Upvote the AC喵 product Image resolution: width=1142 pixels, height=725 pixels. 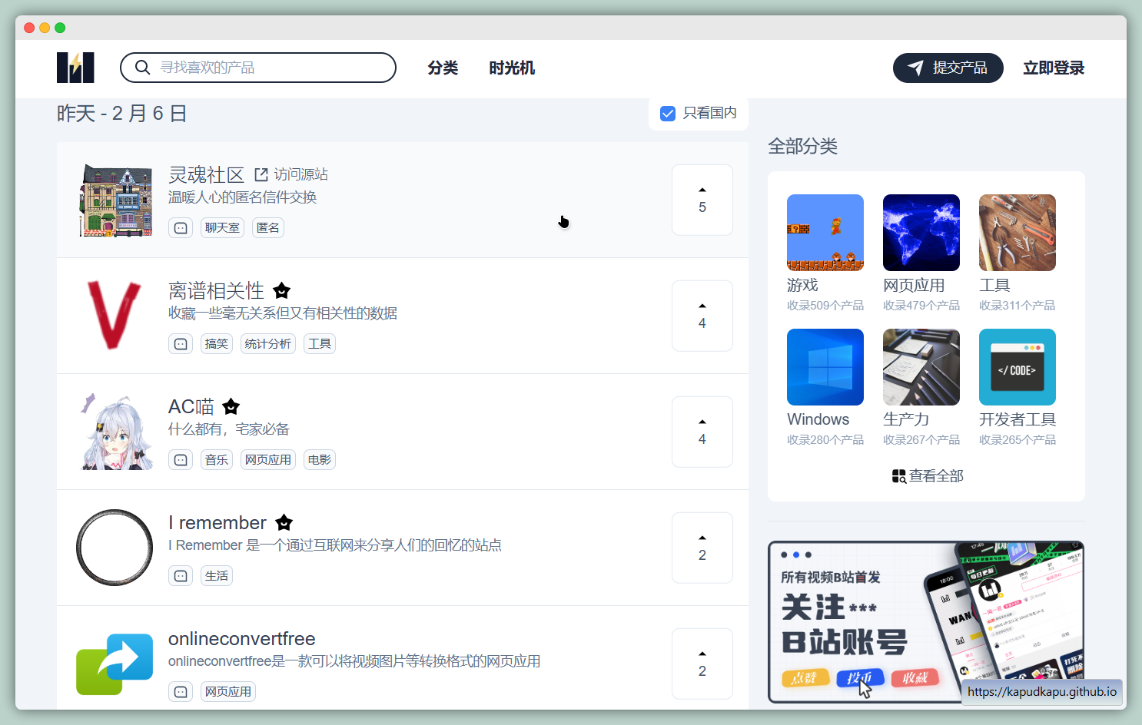coord(702,432)
